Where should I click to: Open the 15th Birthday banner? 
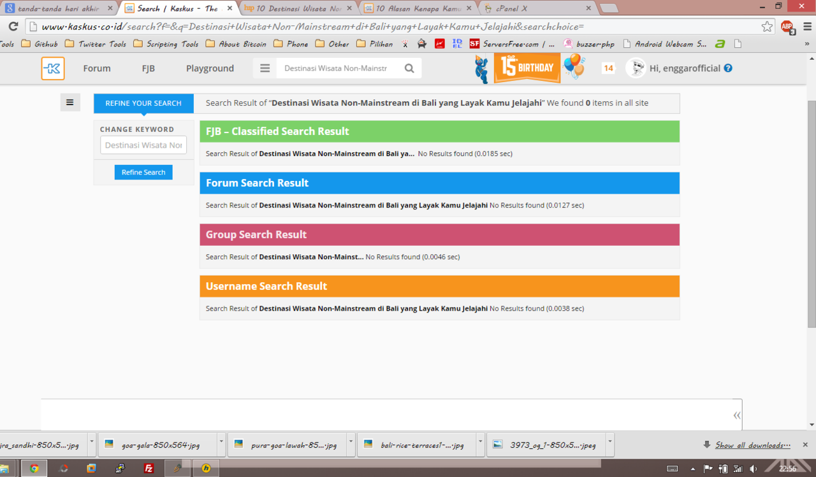527,68
